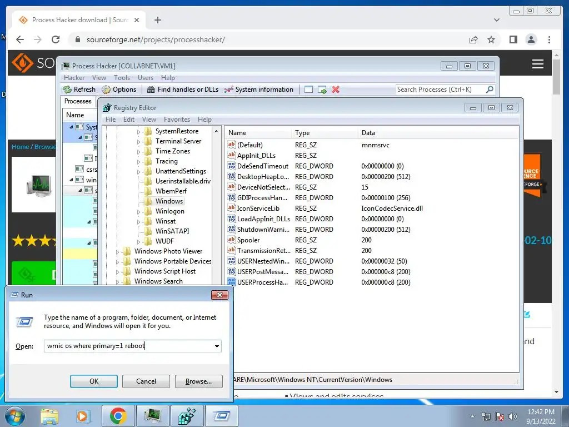Open the Run command history dropdown

(217, 346)
